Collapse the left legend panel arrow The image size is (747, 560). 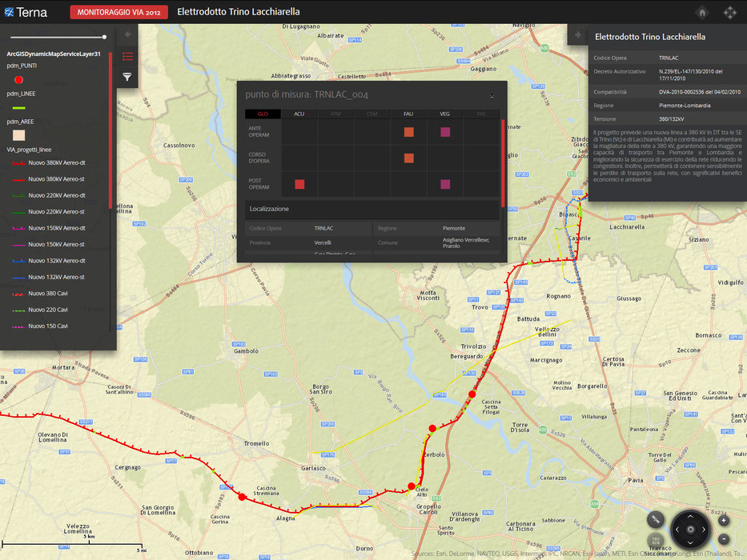point(127,34)
